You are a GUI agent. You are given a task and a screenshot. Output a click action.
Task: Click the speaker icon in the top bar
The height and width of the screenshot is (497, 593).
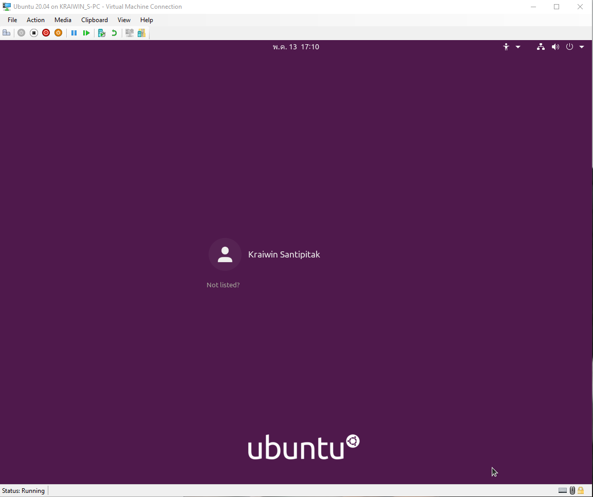pos(555,47)
